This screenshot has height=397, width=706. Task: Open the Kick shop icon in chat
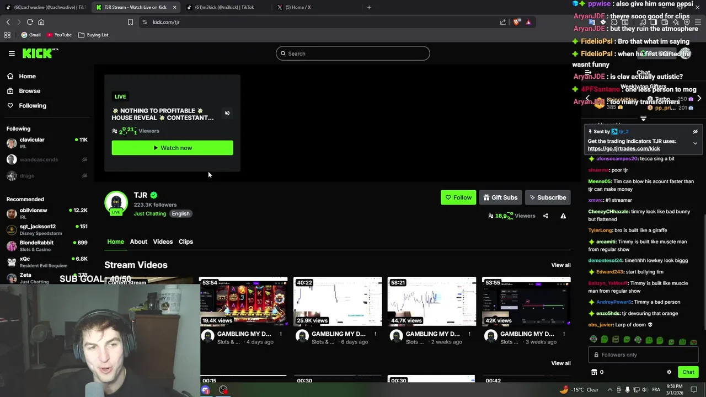(x=593, y=372)
